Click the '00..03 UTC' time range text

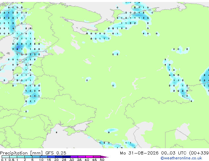[x=174, y=153]
